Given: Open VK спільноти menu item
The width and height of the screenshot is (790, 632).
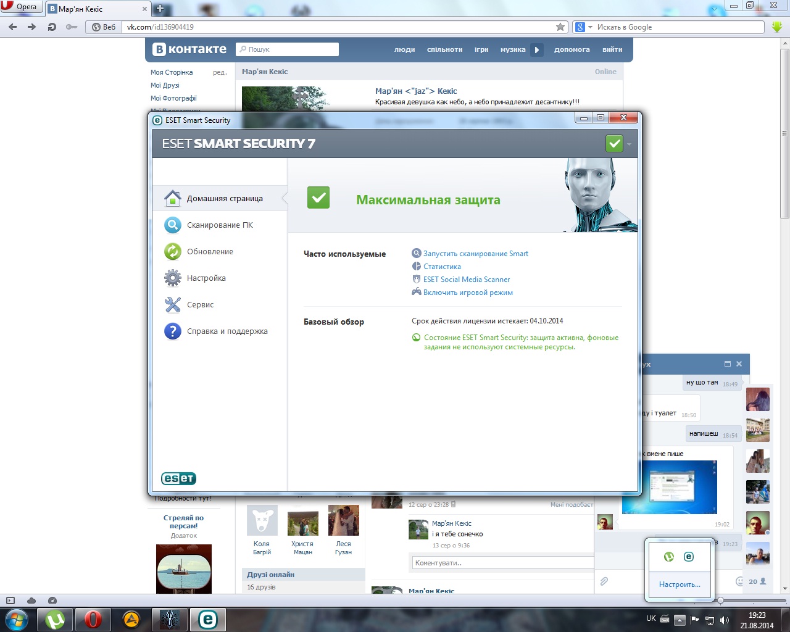Looking at the screenshot, I should 444,50.
